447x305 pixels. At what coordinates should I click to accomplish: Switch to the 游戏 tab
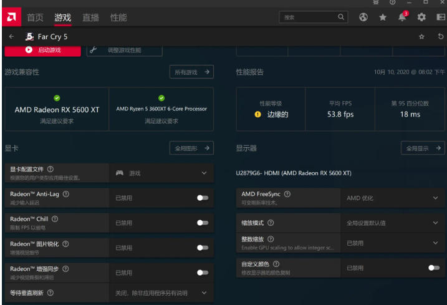point(63,17)
